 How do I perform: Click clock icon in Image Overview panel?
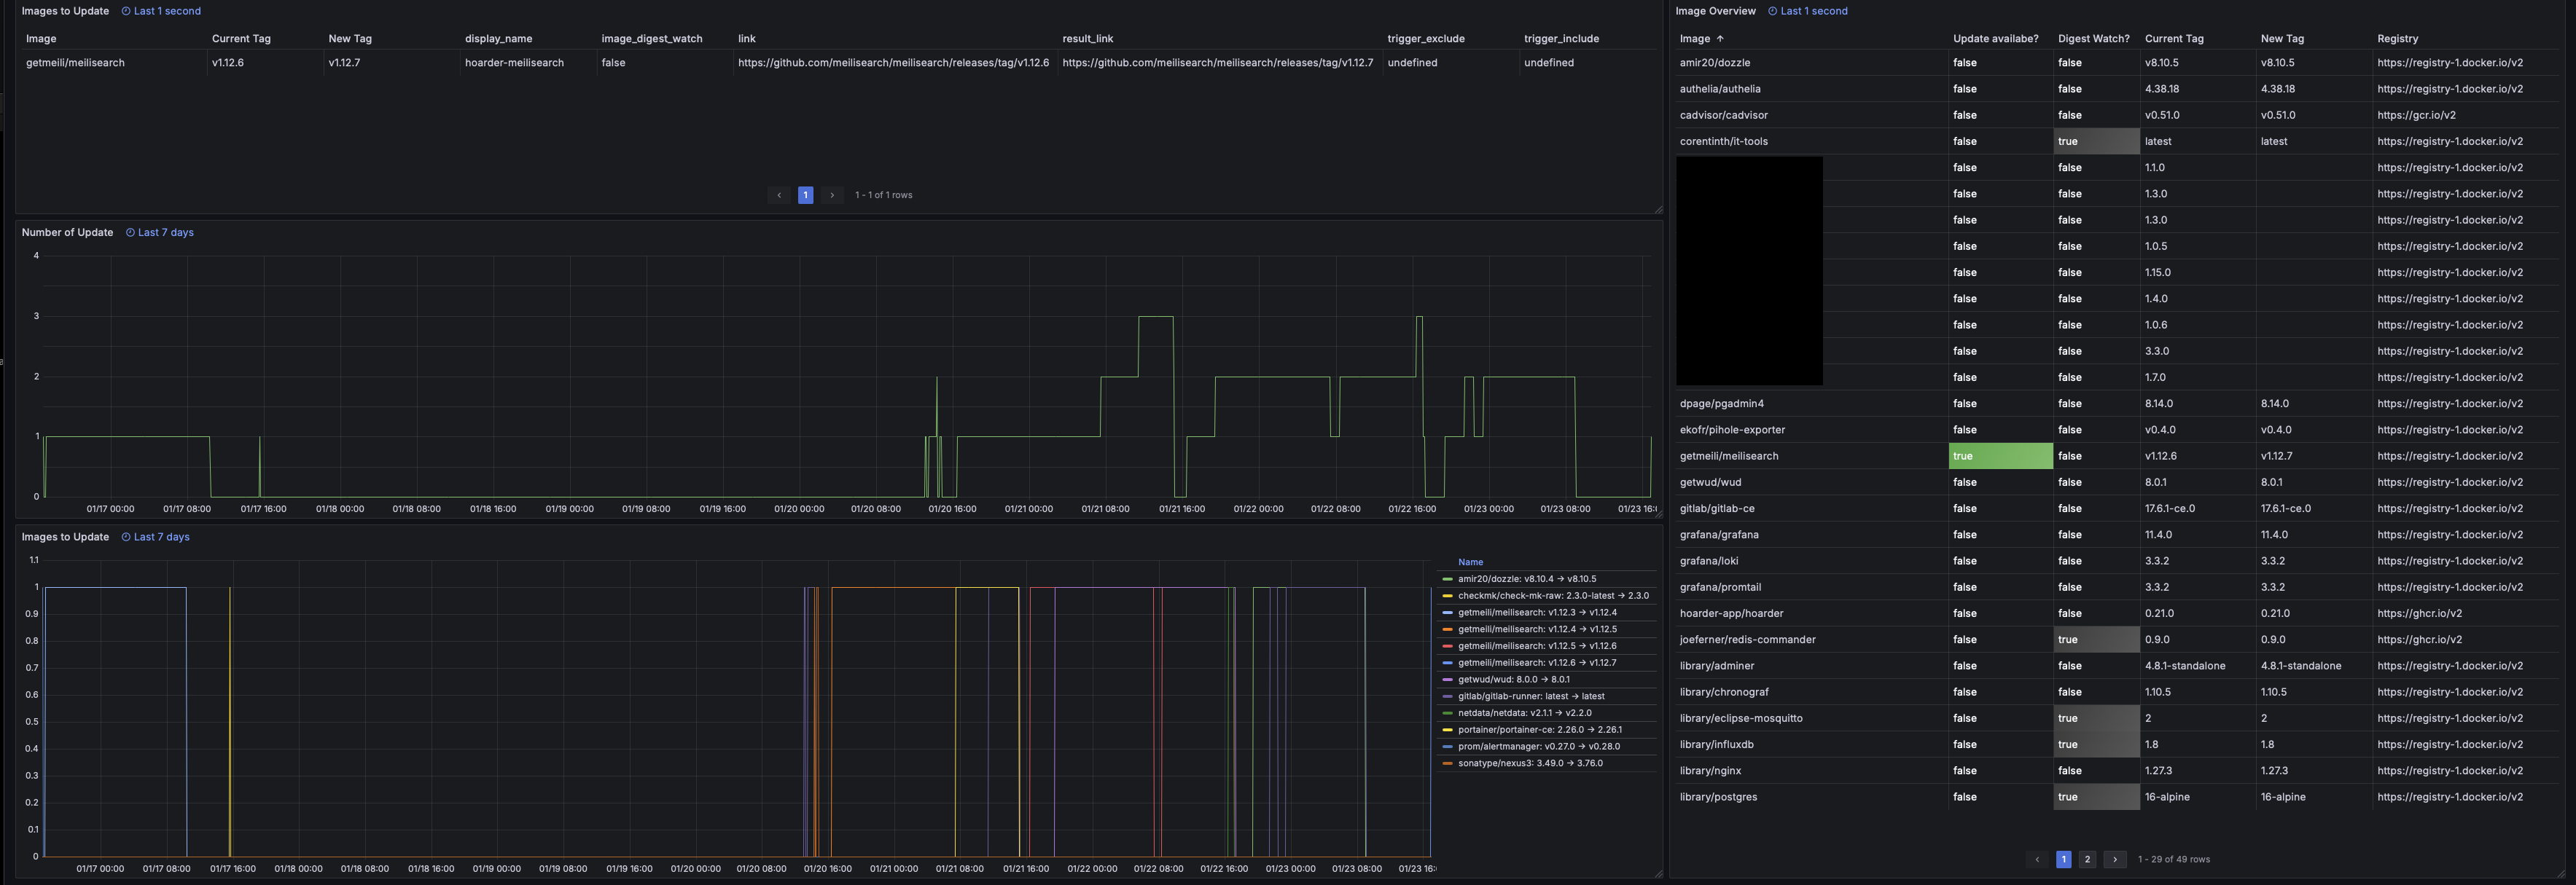pyautogui.click(x=1772, y=11)
